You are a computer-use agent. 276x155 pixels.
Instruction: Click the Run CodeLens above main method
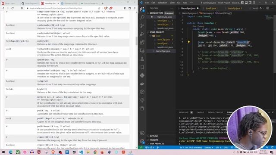(195, 26)
